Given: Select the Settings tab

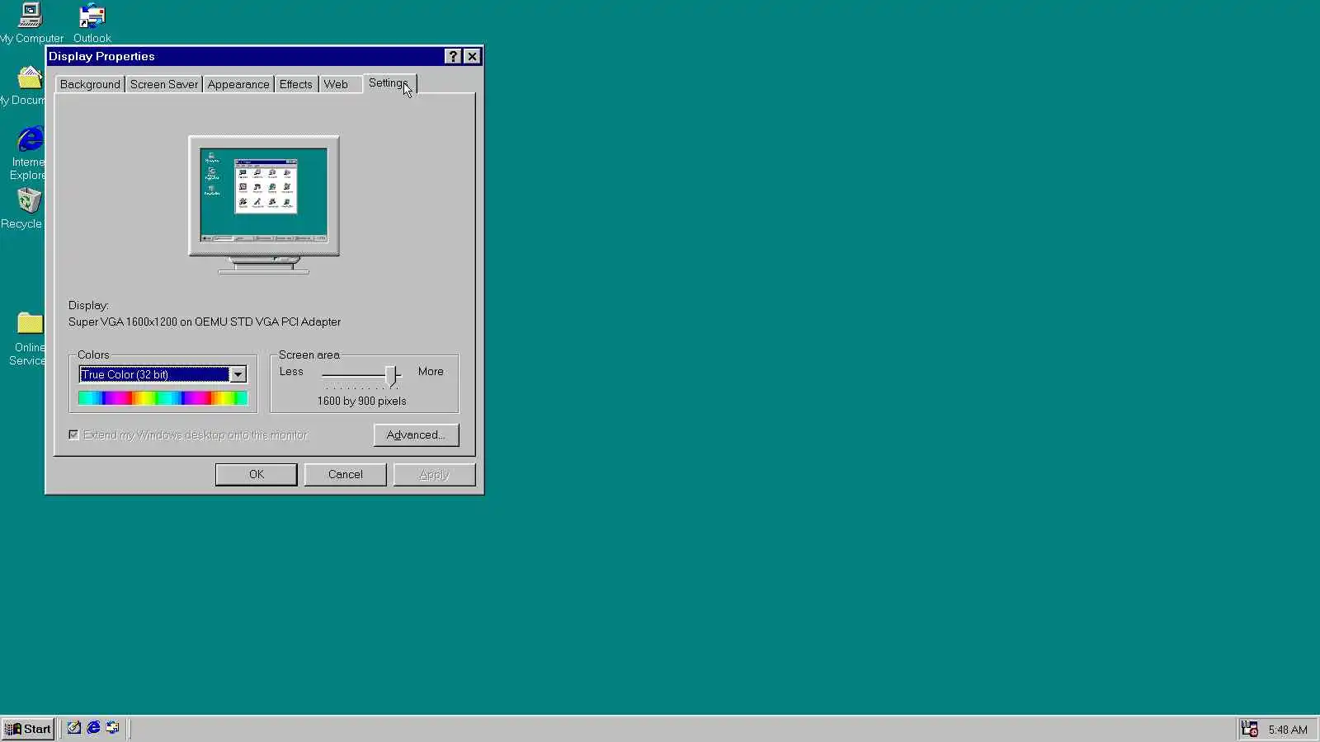Looking at the screenshot, I should click(389, 83).
